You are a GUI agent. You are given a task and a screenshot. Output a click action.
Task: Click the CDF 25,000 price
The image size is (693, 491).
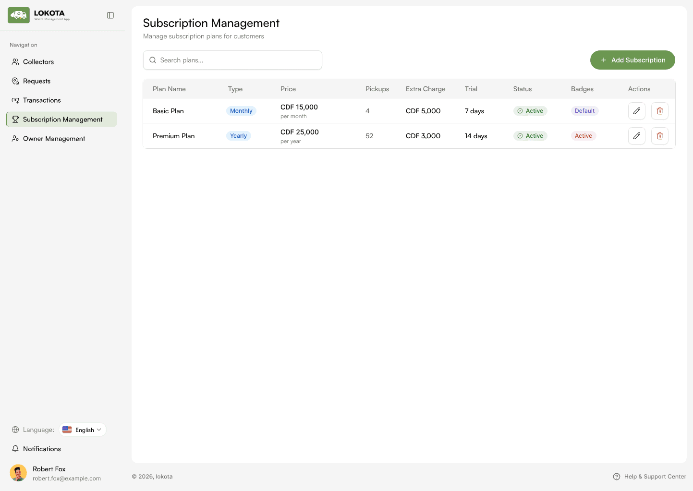point(300,132)
